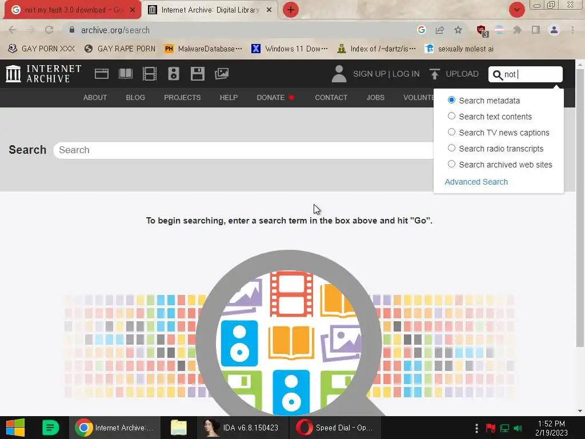This screenshot has height=439, width=585.
Task: Click the red flag tray icon
Action: tap(490, 428)
